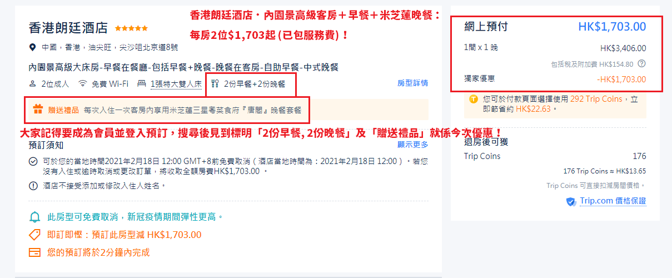Click the bell icon for free cancellation

[x=34, y=217]
